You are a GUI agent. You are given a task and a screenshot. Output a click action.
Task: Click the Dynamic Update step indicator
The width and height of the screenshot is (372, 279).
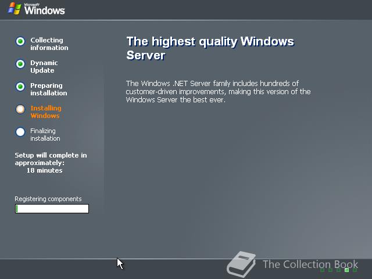(20, 64)
